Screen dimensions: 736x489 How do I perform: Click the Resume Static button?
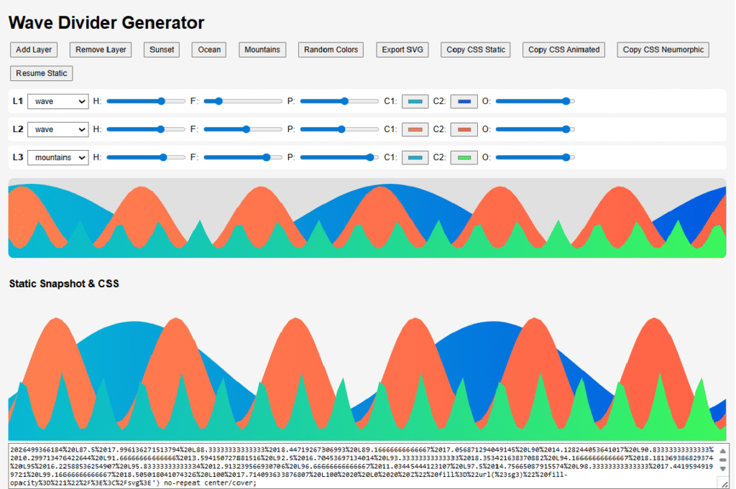pos(41,73)
